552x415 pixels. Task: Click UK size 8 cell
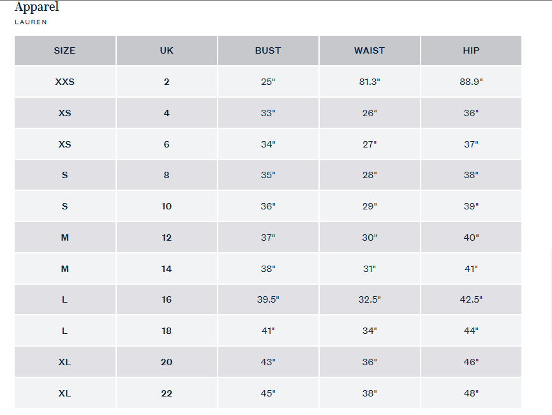point(167,175)
